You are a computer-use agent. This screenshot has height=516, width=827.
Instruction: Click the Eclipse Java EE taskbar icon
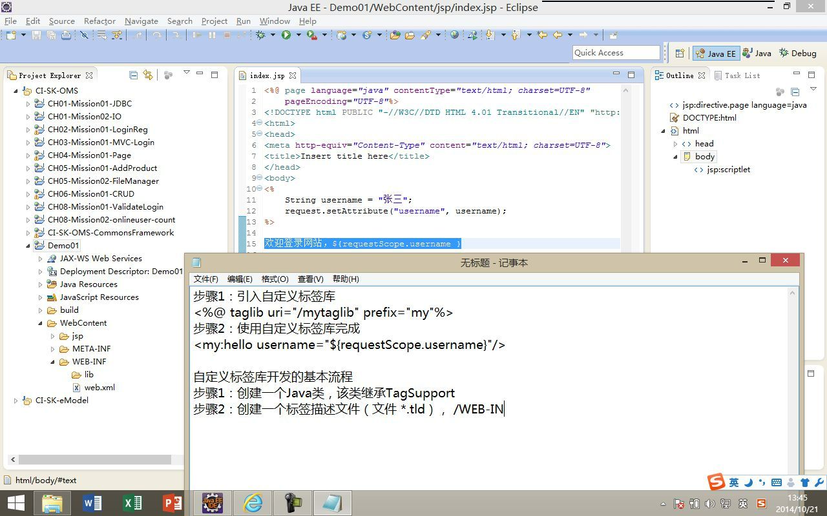[213, 502]
